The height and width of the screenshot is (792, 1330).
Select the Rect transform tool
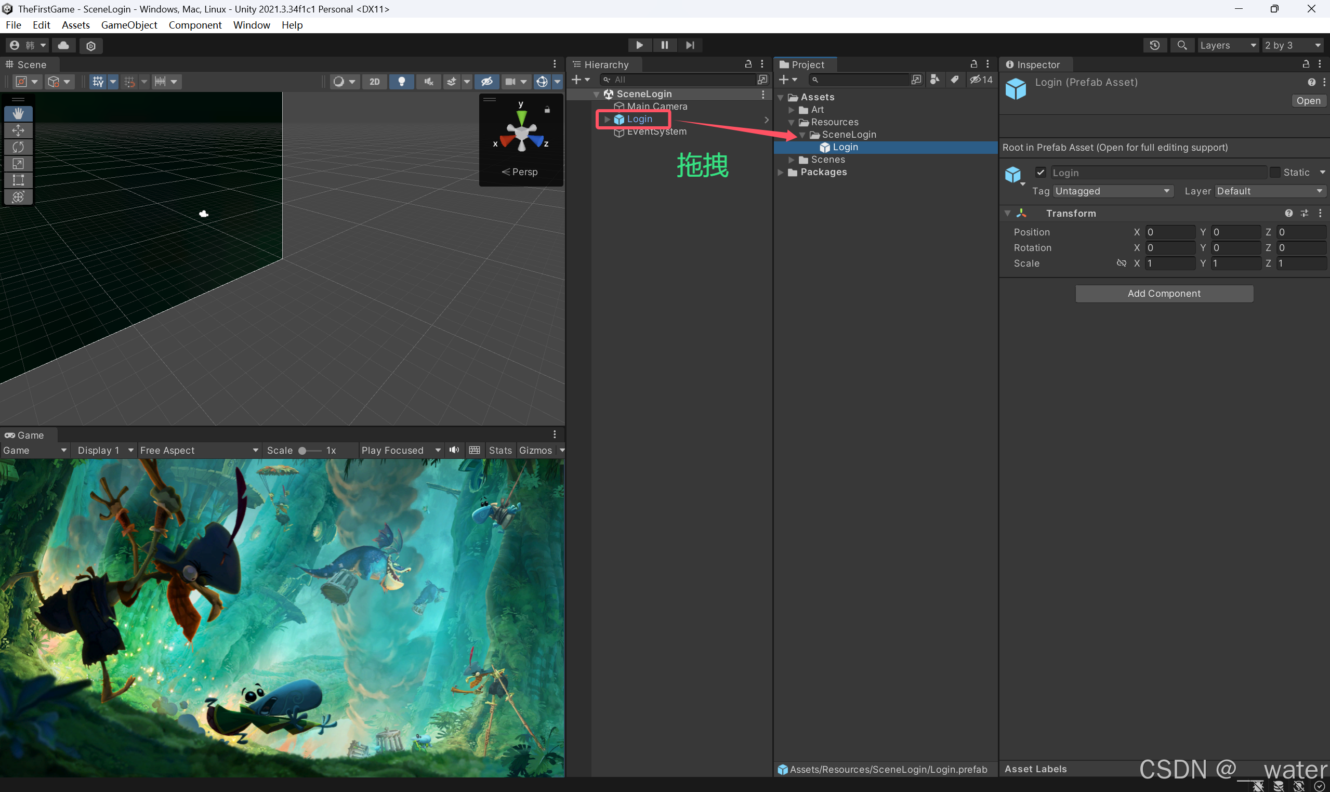point(18,180)
